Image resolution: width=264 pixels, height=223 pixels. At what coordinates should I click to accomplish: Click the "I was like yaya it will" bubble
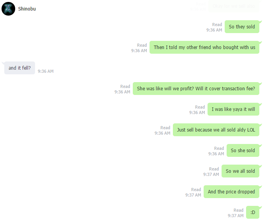coord(233,109)
